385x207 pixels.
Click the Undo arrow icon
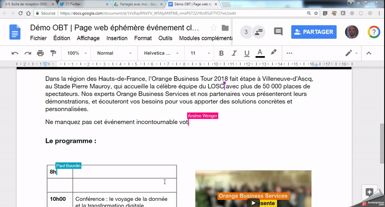[x=15, y=53]
